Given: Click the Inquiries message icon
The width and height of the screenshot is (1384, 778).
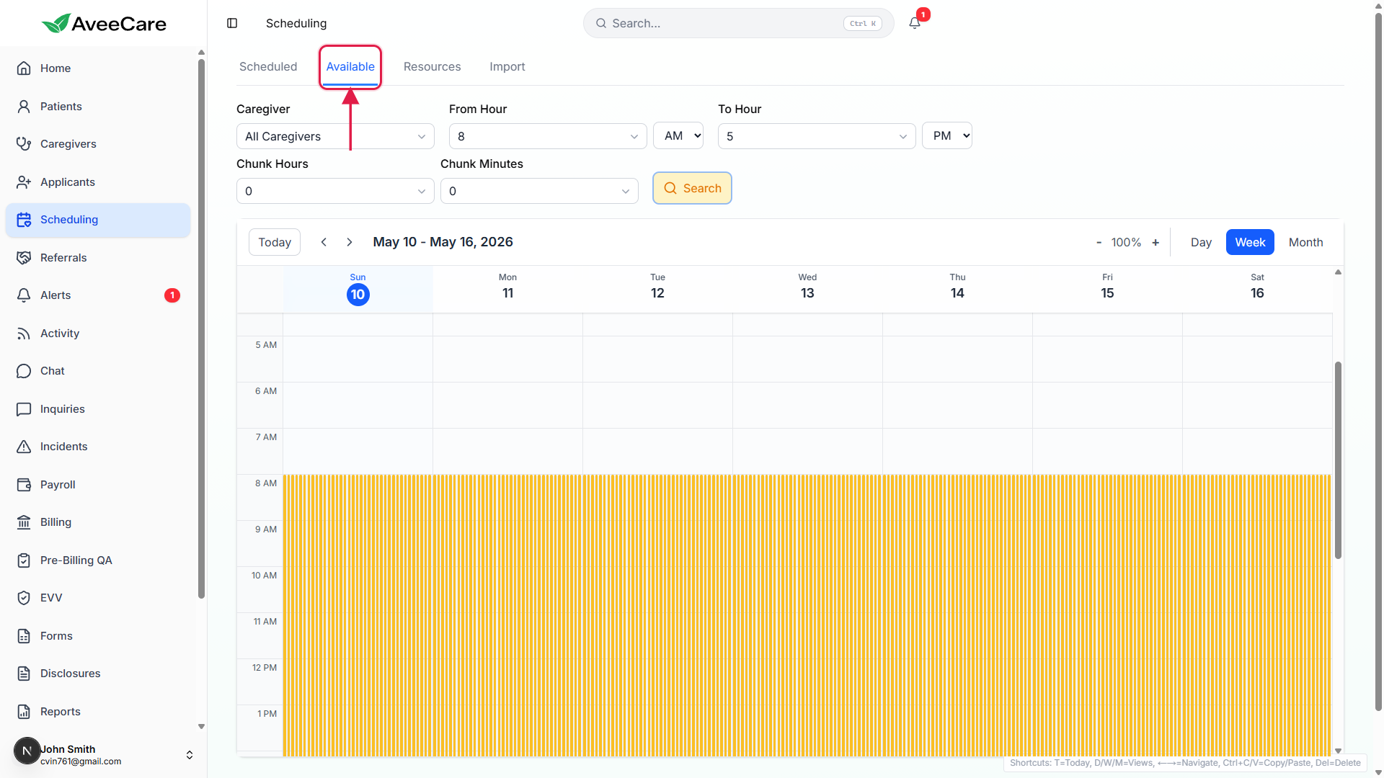Looking at the screenshot, I should [x=24, y=409].
